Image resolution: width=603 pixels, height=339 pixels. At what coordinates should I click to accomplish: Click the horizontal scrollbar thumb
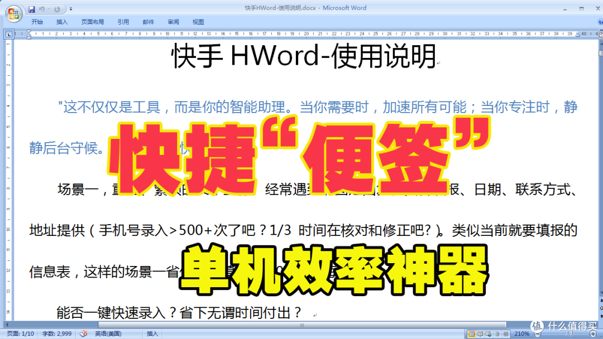tap(302, 325)
